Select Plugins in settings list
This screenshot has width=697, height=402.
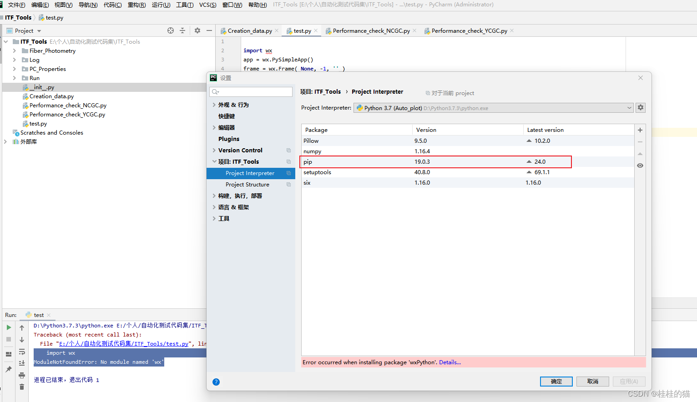(x=229, y=139)
